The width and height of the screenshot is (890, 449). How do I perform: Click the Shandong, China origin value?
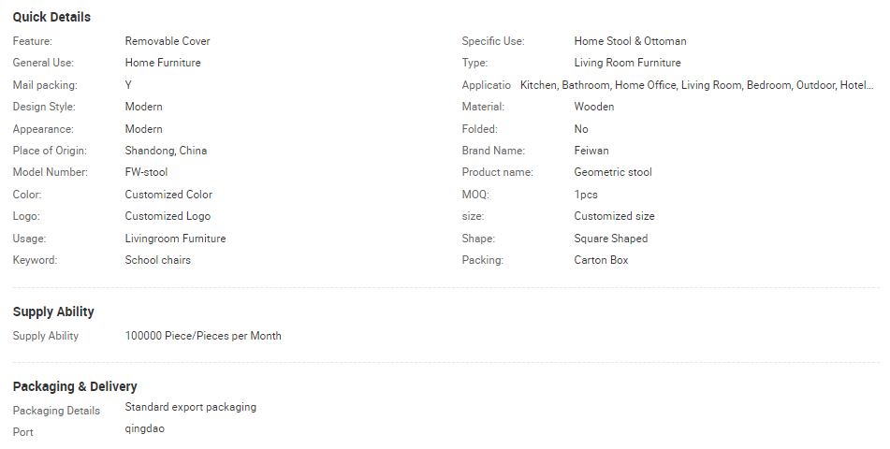(x=166, y=151)
